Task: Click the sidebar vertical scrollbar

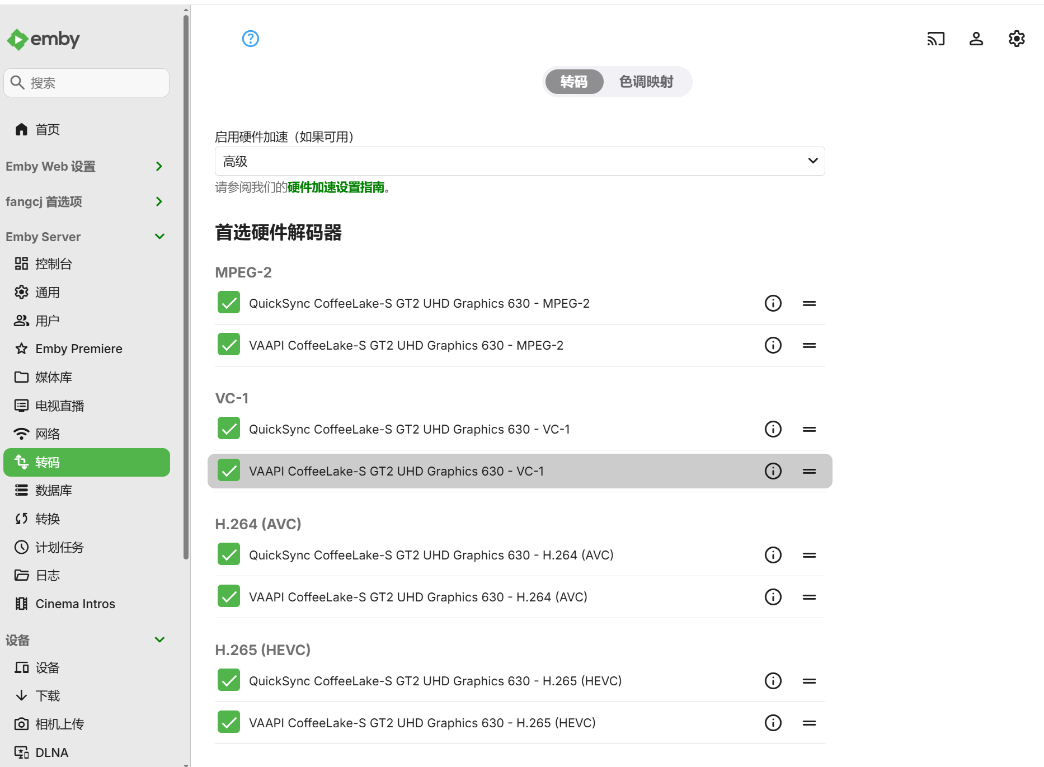Action: [x=186, y=280]
